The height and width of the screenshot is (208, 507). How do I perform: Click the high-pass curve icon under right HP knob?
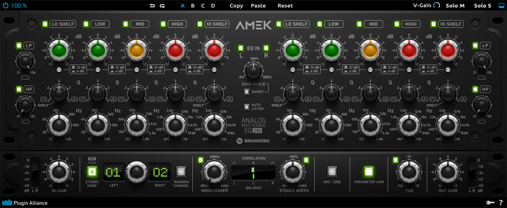point(482,120)
